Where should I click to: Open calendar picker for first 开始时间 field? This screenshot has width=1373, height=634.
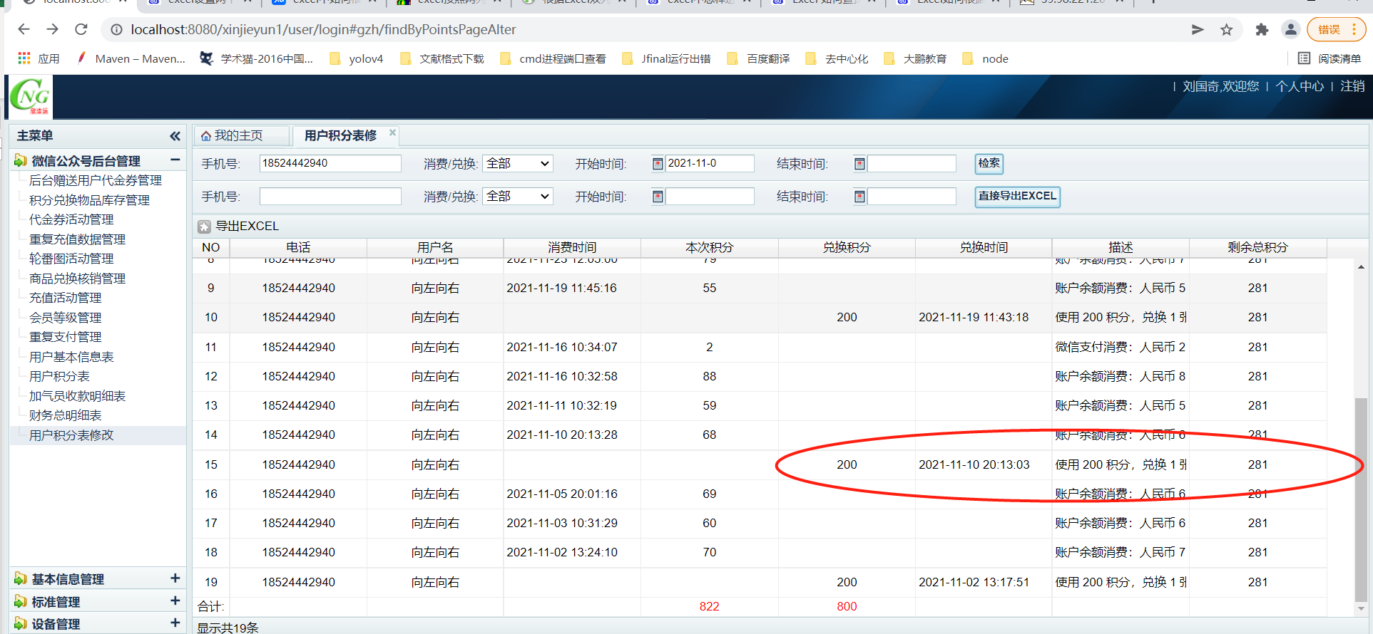click(658, 164)
